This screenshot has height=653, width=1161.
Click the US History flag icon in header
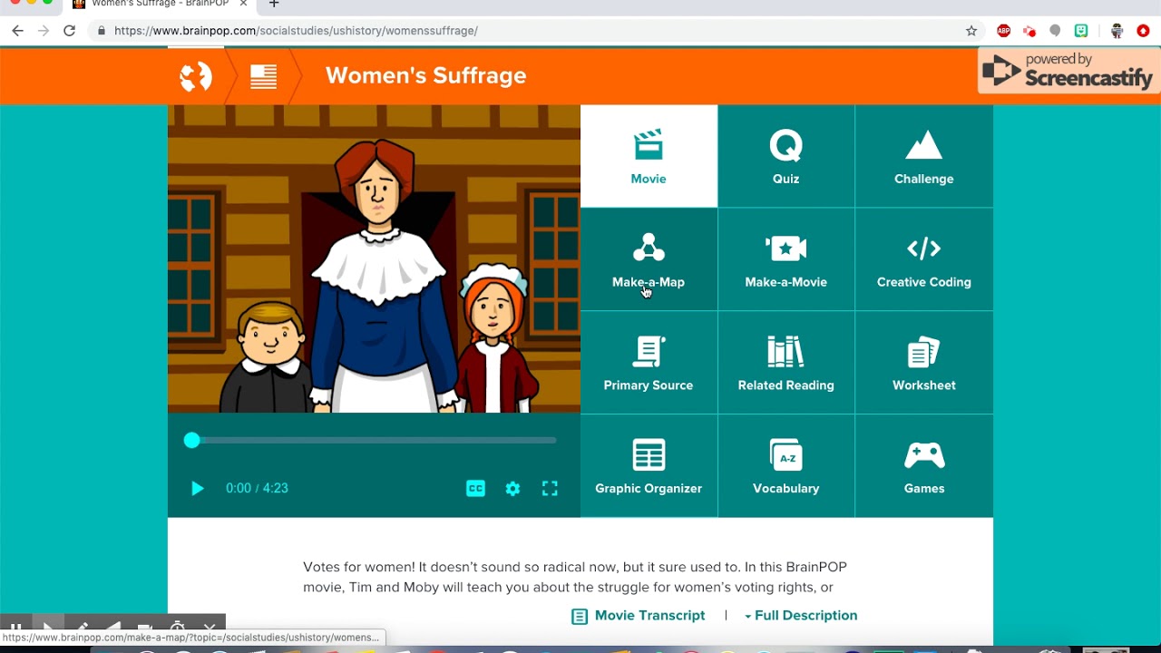tap(263, 76)
